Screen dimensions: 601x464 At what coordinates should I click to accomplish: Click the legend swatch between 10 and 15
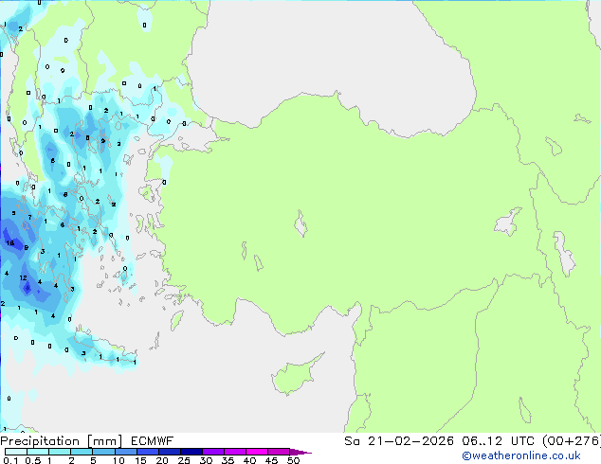pyautogui.click(x=128, y=453)
